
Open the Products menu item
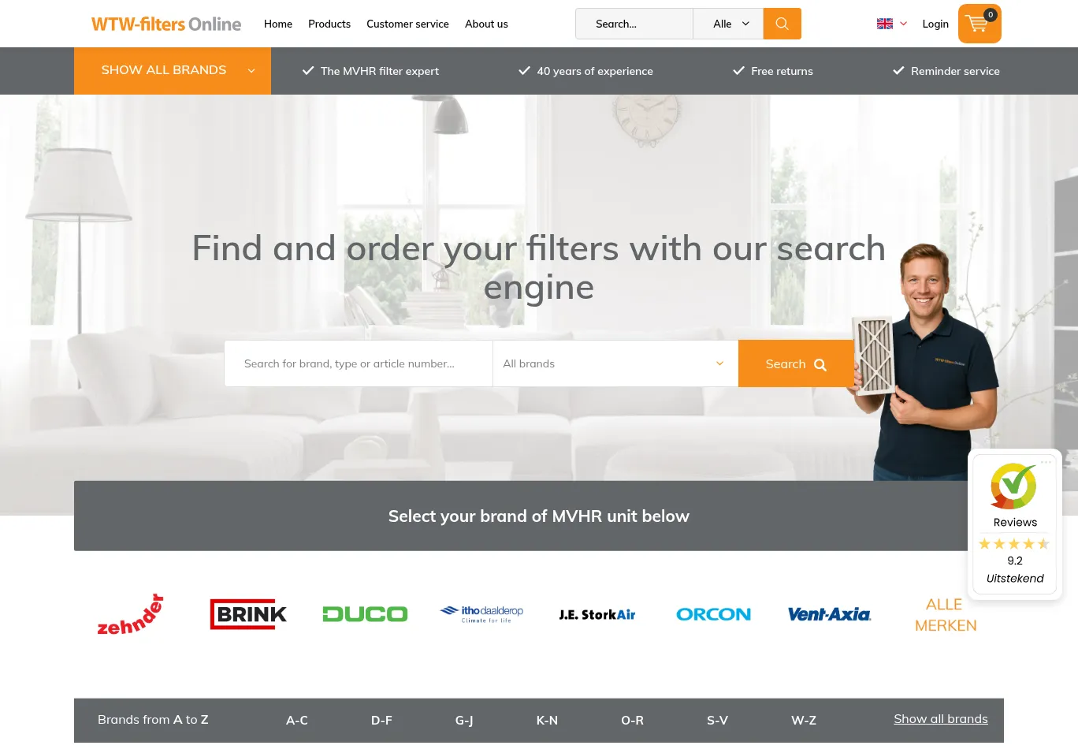(x=329, y=24)
